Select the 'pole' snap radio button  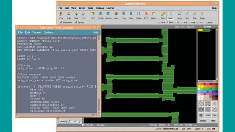(x=182, y=22)
